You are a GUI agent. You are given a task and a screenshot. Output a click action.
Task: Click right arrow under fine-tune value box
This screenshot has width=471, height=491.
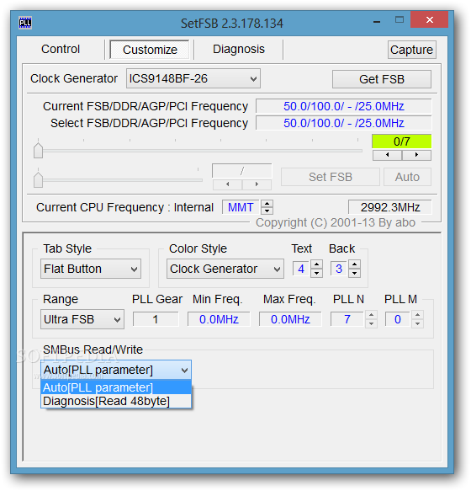coord(257,184)
